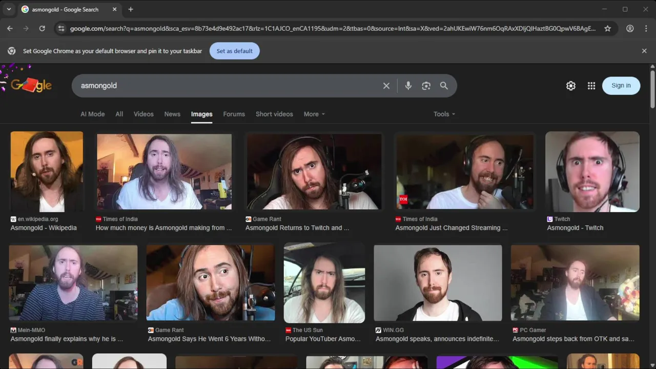Open 'Went 6 Years' Game Rant image

(211, 283)
